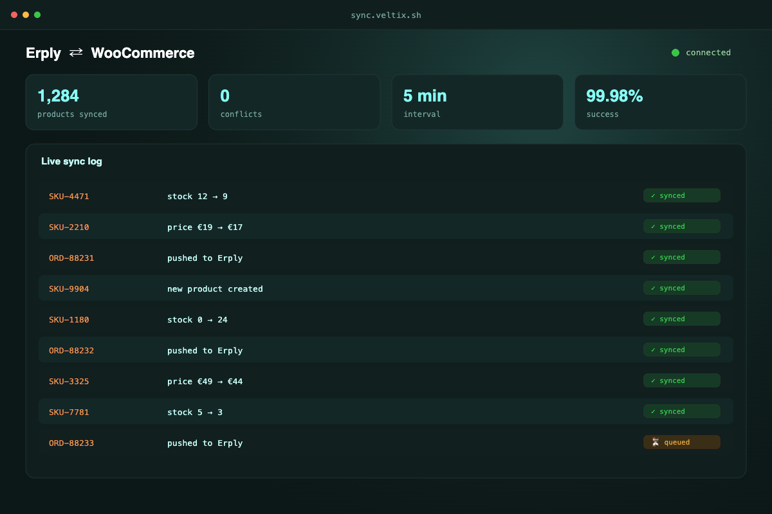Click the sync.veltix.sh window title
This screenshot has height=514, width=772.
[x=386, y=15]
